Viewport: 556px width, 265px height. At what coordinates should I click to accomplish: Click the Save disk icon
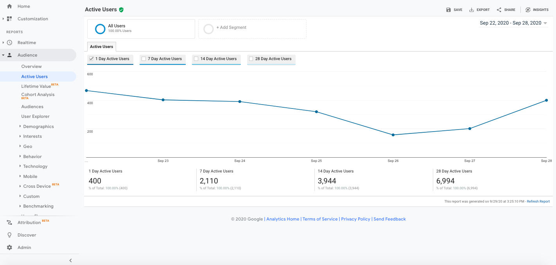pos(448,10)
